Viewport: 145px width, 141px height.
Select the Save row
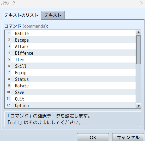coord(70,92)
